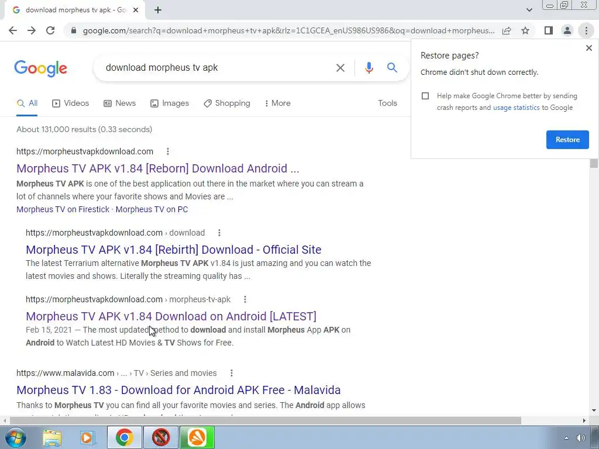Switch to the News tab

coord(119,103)
